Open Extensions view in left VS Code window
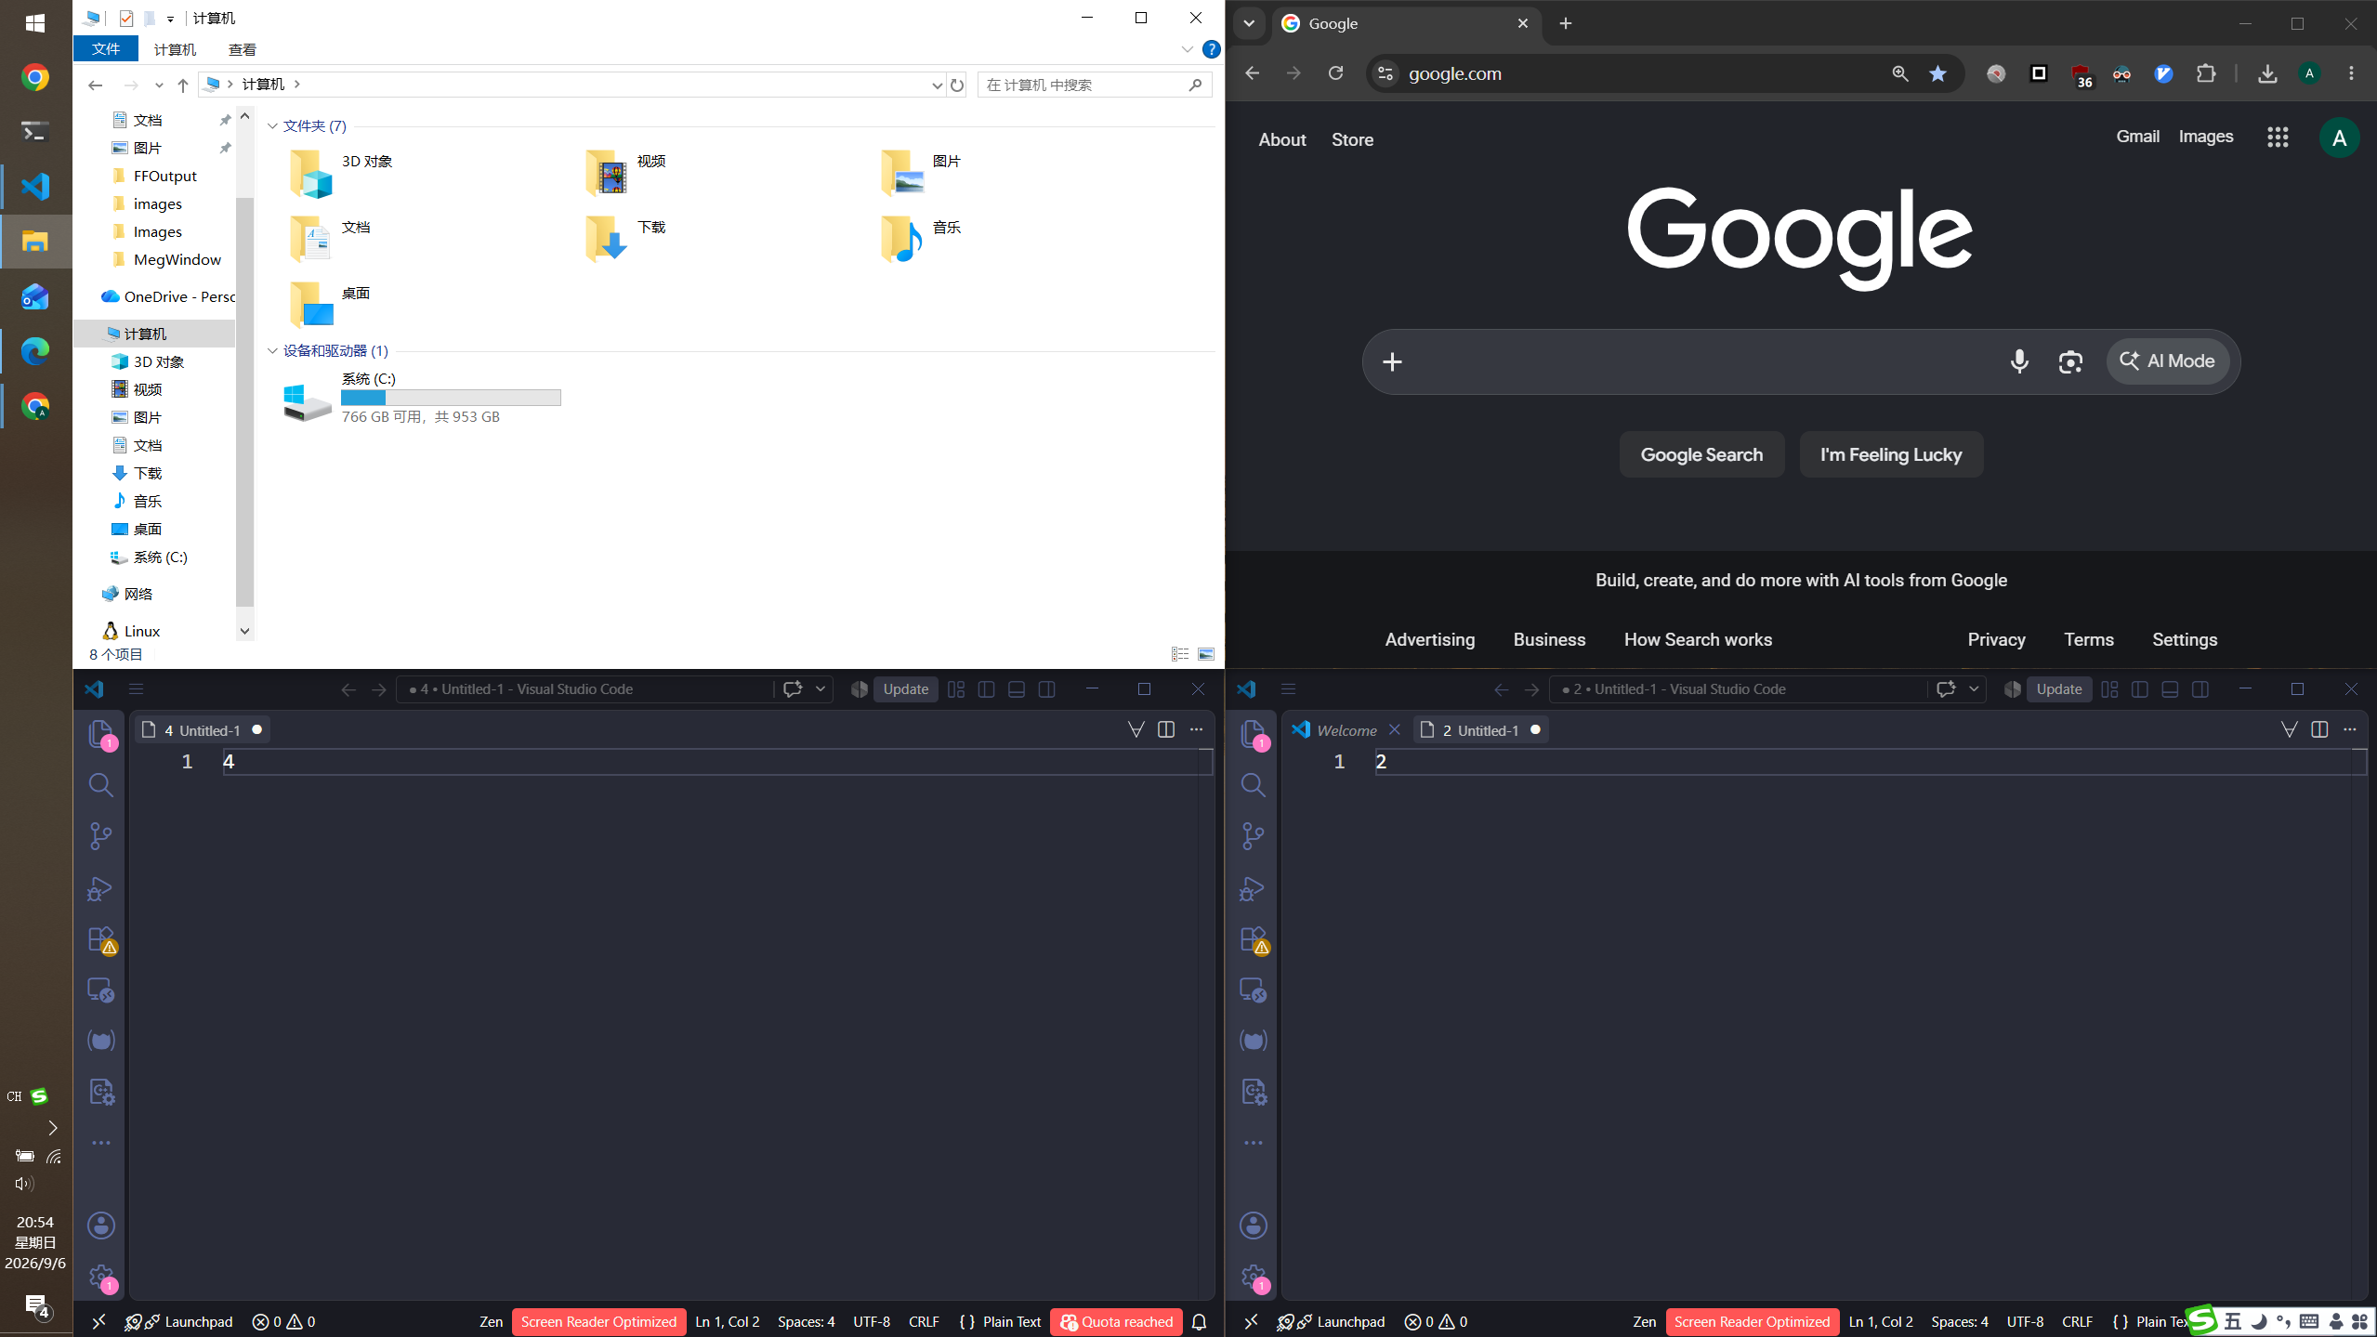The width and height of the screenshot is (2377, 1337). pos(100,939)
